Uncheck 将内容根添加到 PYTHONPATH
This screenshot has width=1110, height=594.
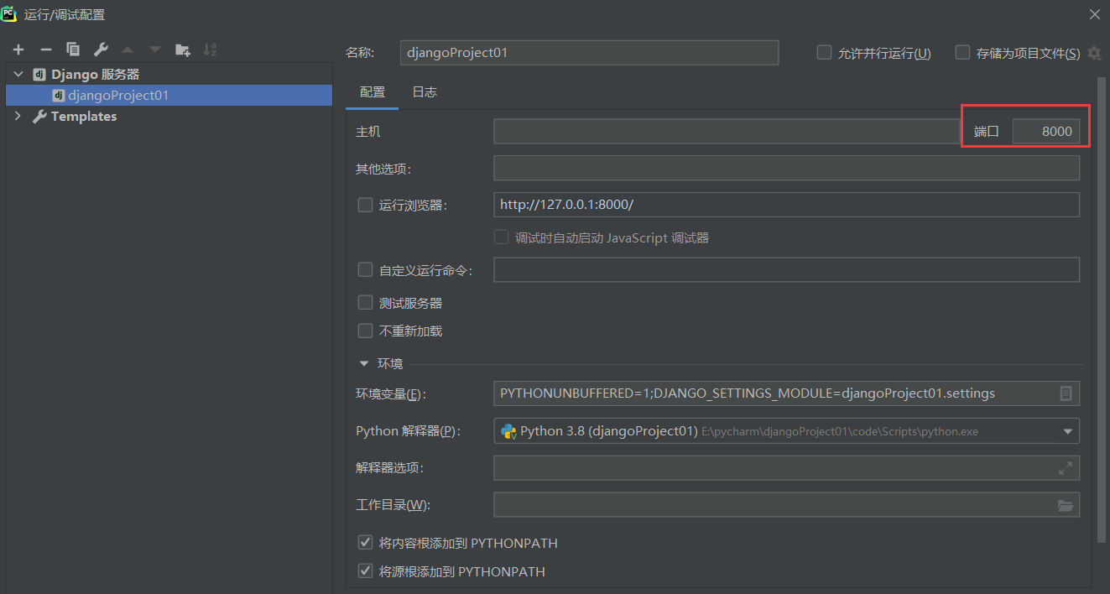tap(365, 543)
